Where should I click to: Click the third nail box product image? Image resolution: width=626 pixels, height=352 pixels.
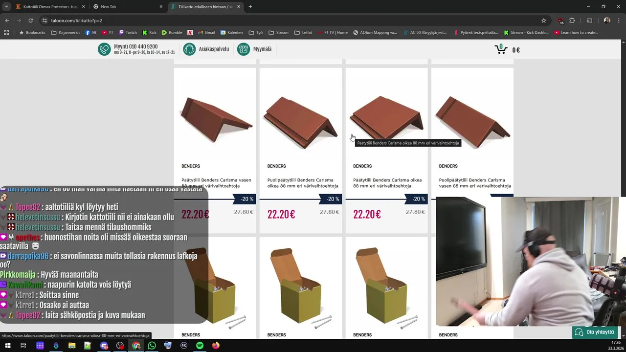(386, 288)
